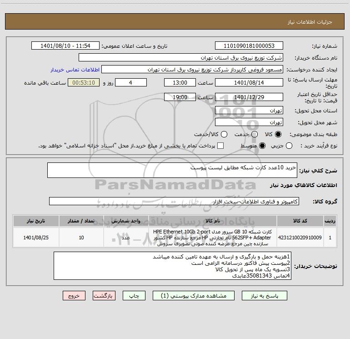This screenshot has height=339, width=350.
Task: Click the need number field 1101090181000053
Action: coord(249,46)
